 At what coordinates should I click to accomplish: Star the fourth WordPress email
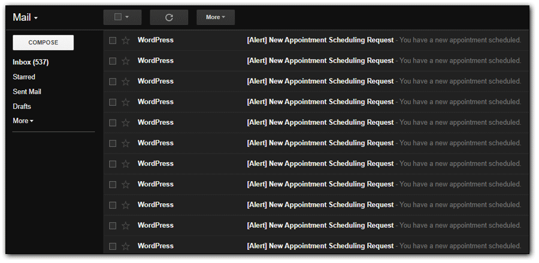pyautogui.click(x=126, y=102)
